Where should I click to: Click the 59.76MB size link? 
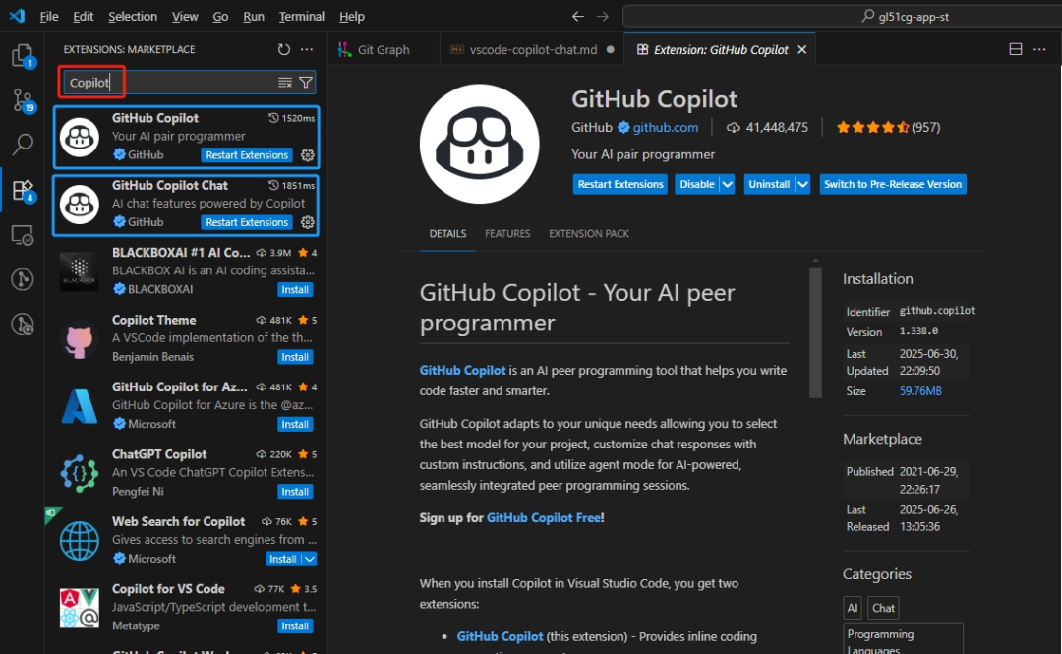(x=920, y=391)
